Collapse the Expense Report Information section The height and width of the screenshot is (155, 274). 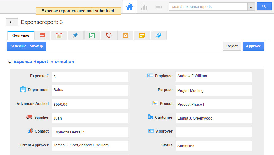click(x=10, y=62)
